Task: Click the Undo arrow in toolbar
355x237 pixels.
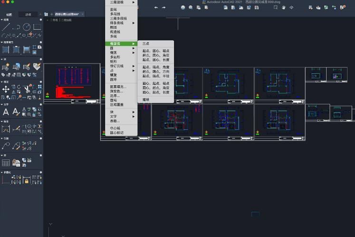Action: click(156, 8)
